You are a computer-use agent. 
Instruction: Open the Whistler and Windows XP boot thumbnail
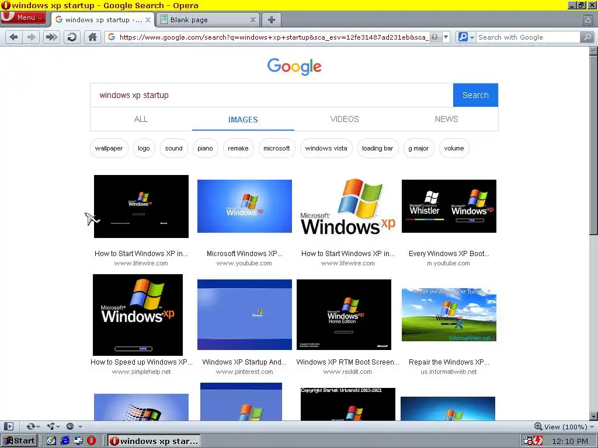click(x=449, y=206)
